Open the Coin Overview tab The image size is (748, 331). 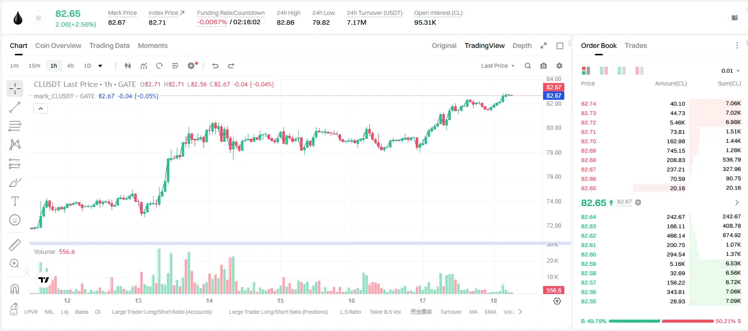(58, 45)
